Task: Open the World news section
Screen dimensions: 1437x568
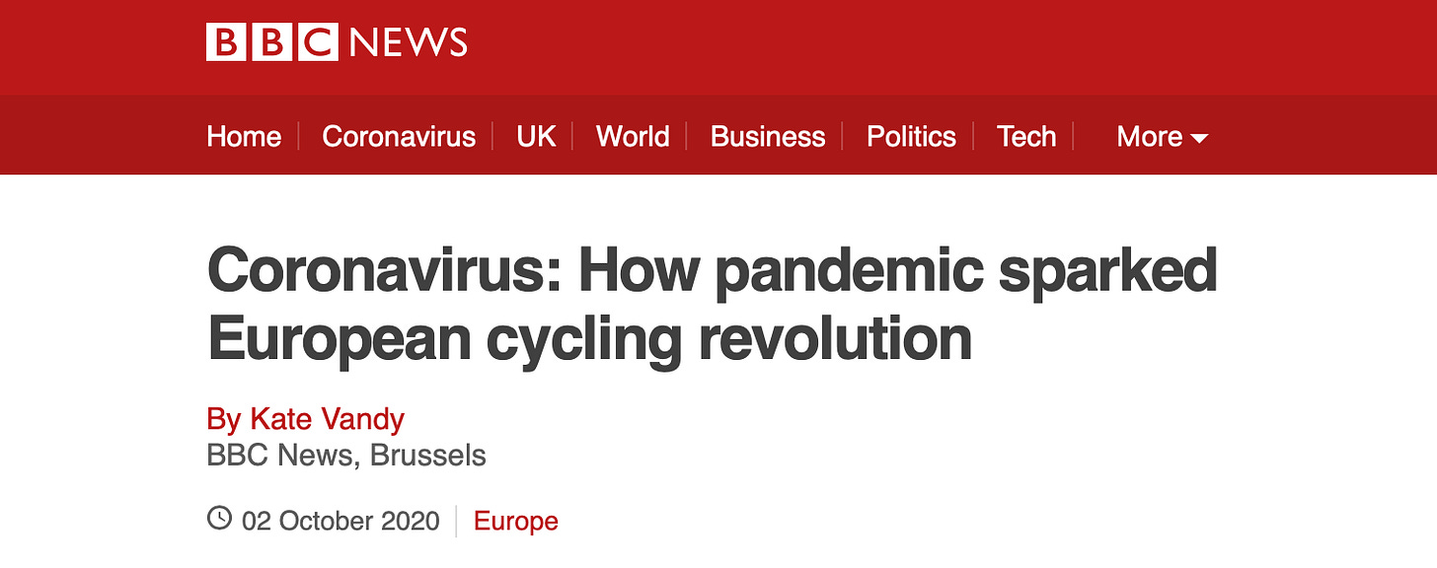Action: click(x=633, y=136)
